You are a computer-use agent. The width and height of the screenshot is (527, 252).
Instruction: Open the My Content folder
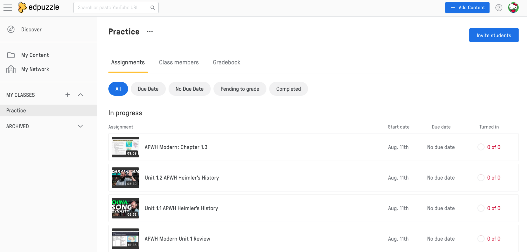[35, 55]
